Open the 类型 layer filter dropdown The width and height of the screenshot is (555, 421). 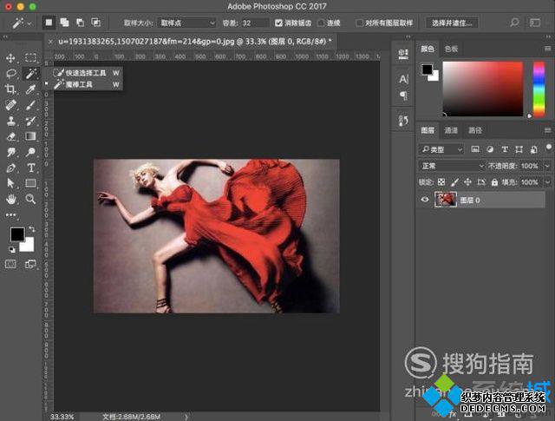tap(441, 149)
